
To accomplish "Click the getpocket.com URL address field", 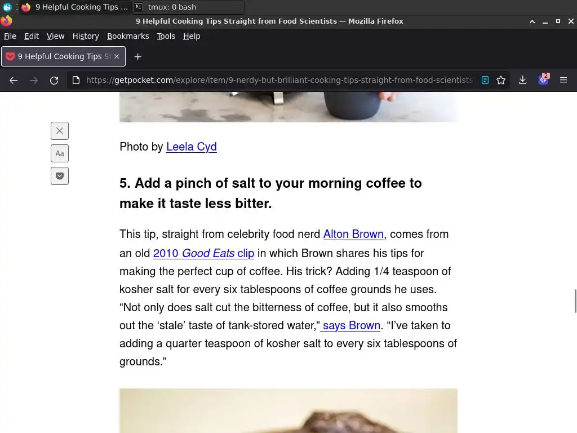I will click(279, 80).
